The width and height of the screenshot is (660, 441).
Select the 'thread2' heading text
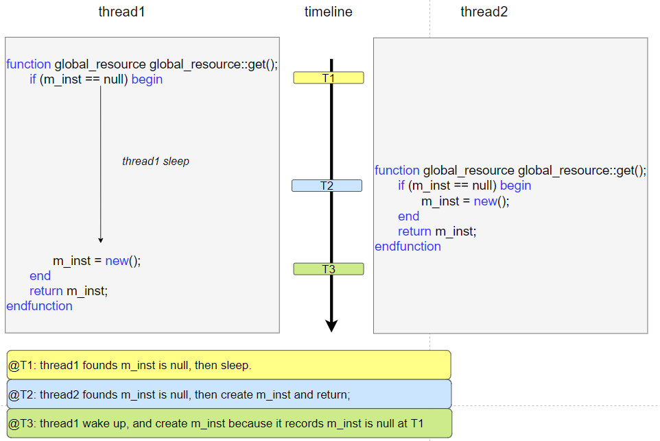tap(484, 12)
